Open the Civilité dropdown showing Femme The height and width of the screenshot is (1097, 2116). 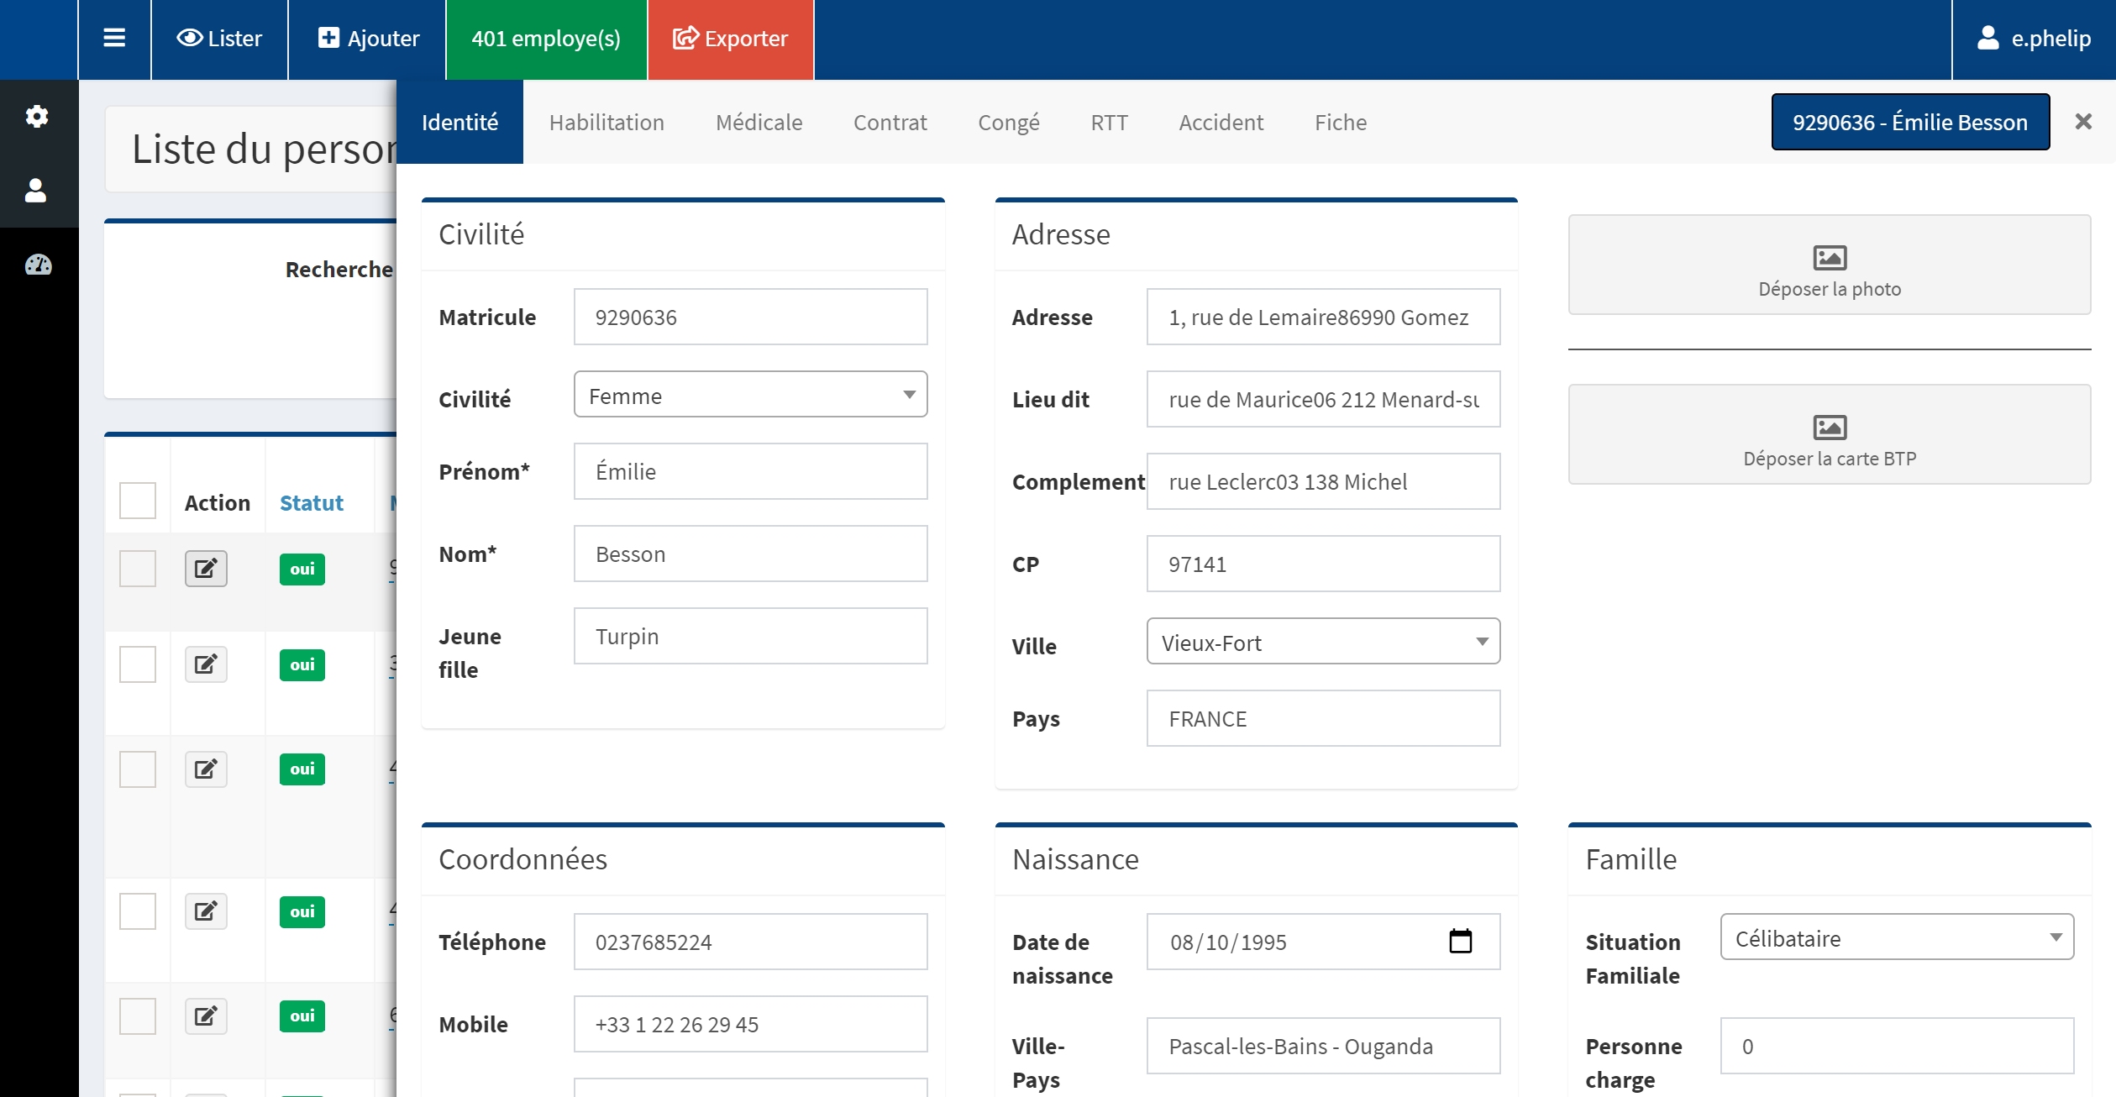[750, 394]
